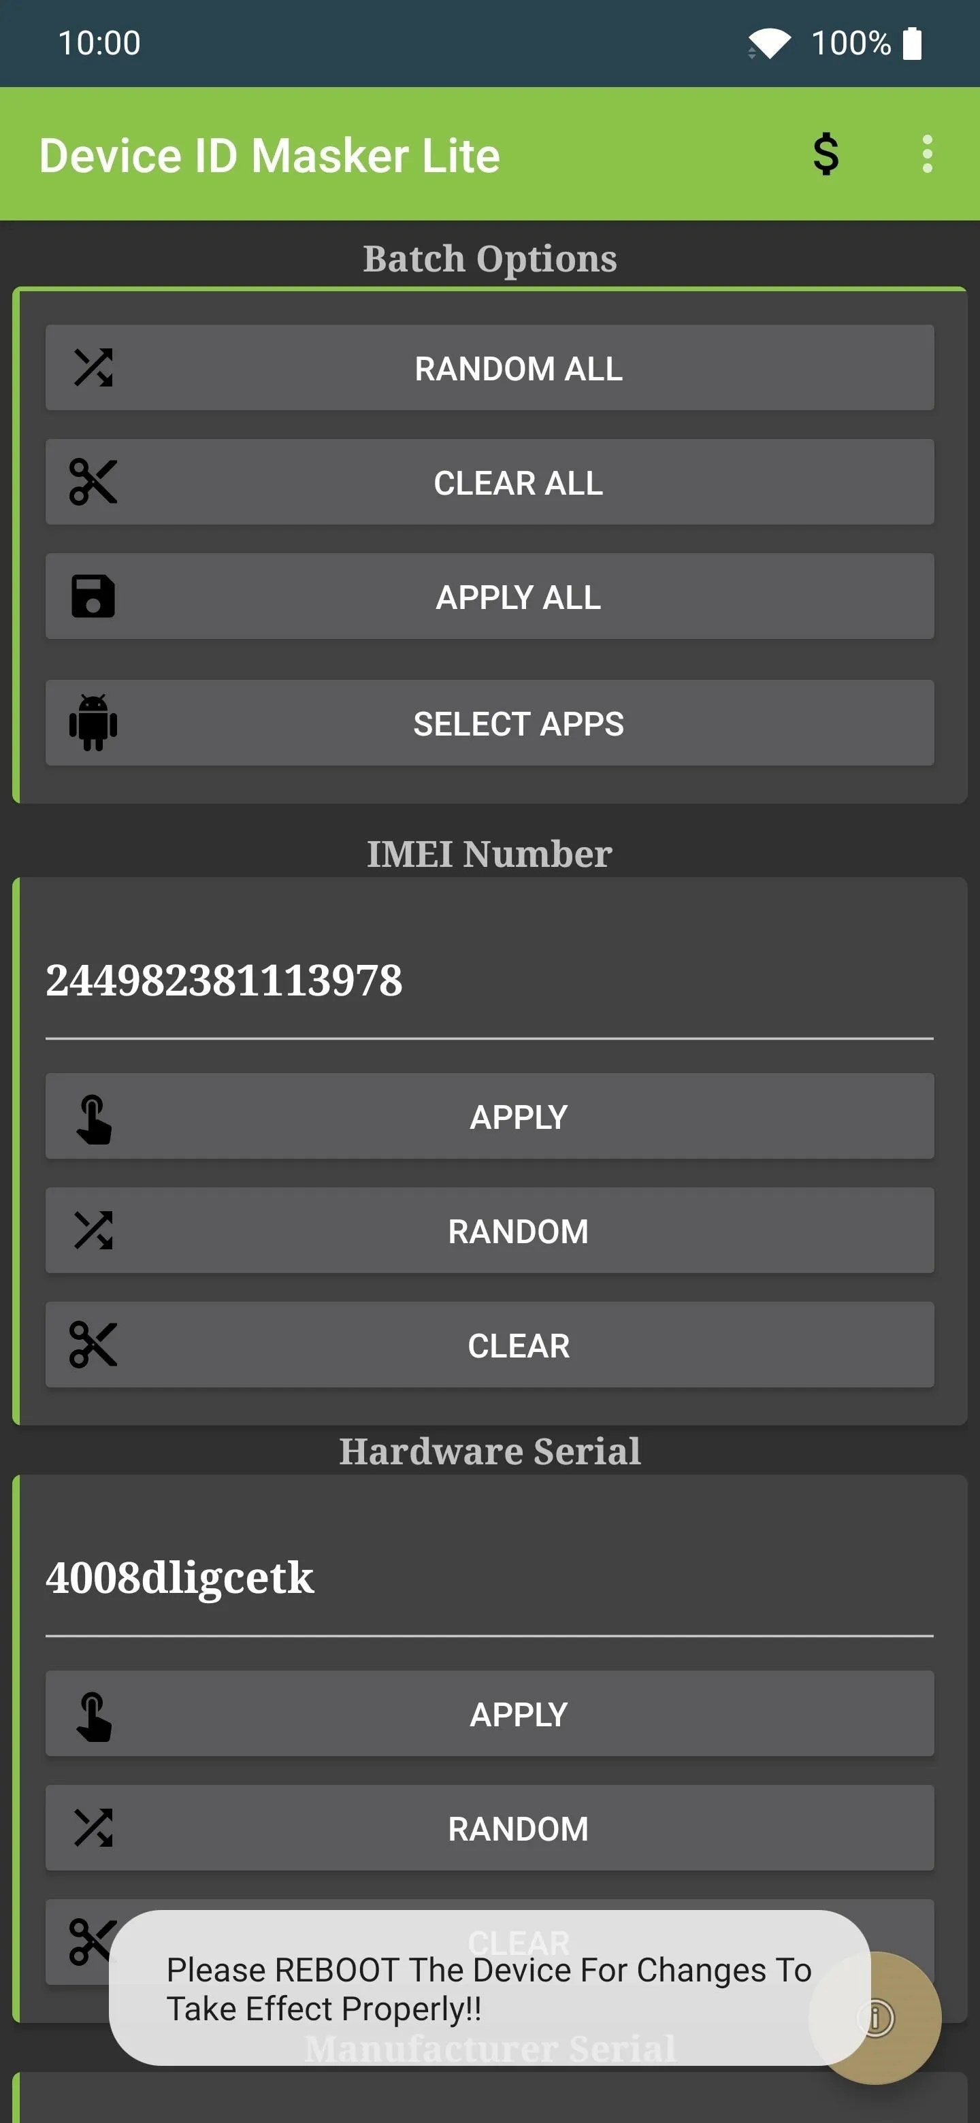Tap the CLEAR ALL button label
The width and height of the screenshot is (980, 2123).
click(x=519, y=483)
